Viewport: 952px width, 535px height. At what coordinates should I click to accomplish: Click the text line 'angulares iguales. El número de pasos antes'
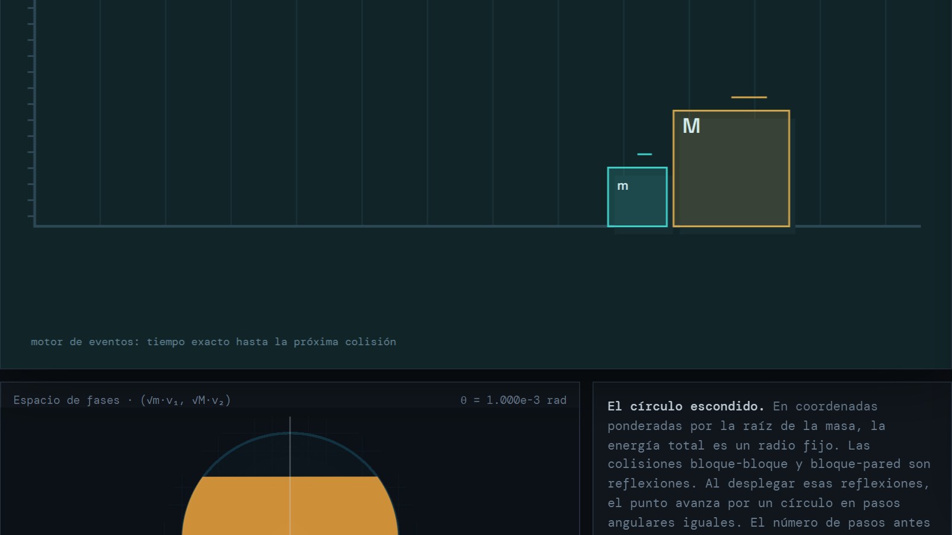pos(769,523)
